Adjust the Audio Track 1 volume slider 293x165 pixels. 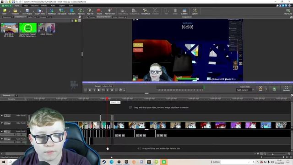click(x=8, y=134)
